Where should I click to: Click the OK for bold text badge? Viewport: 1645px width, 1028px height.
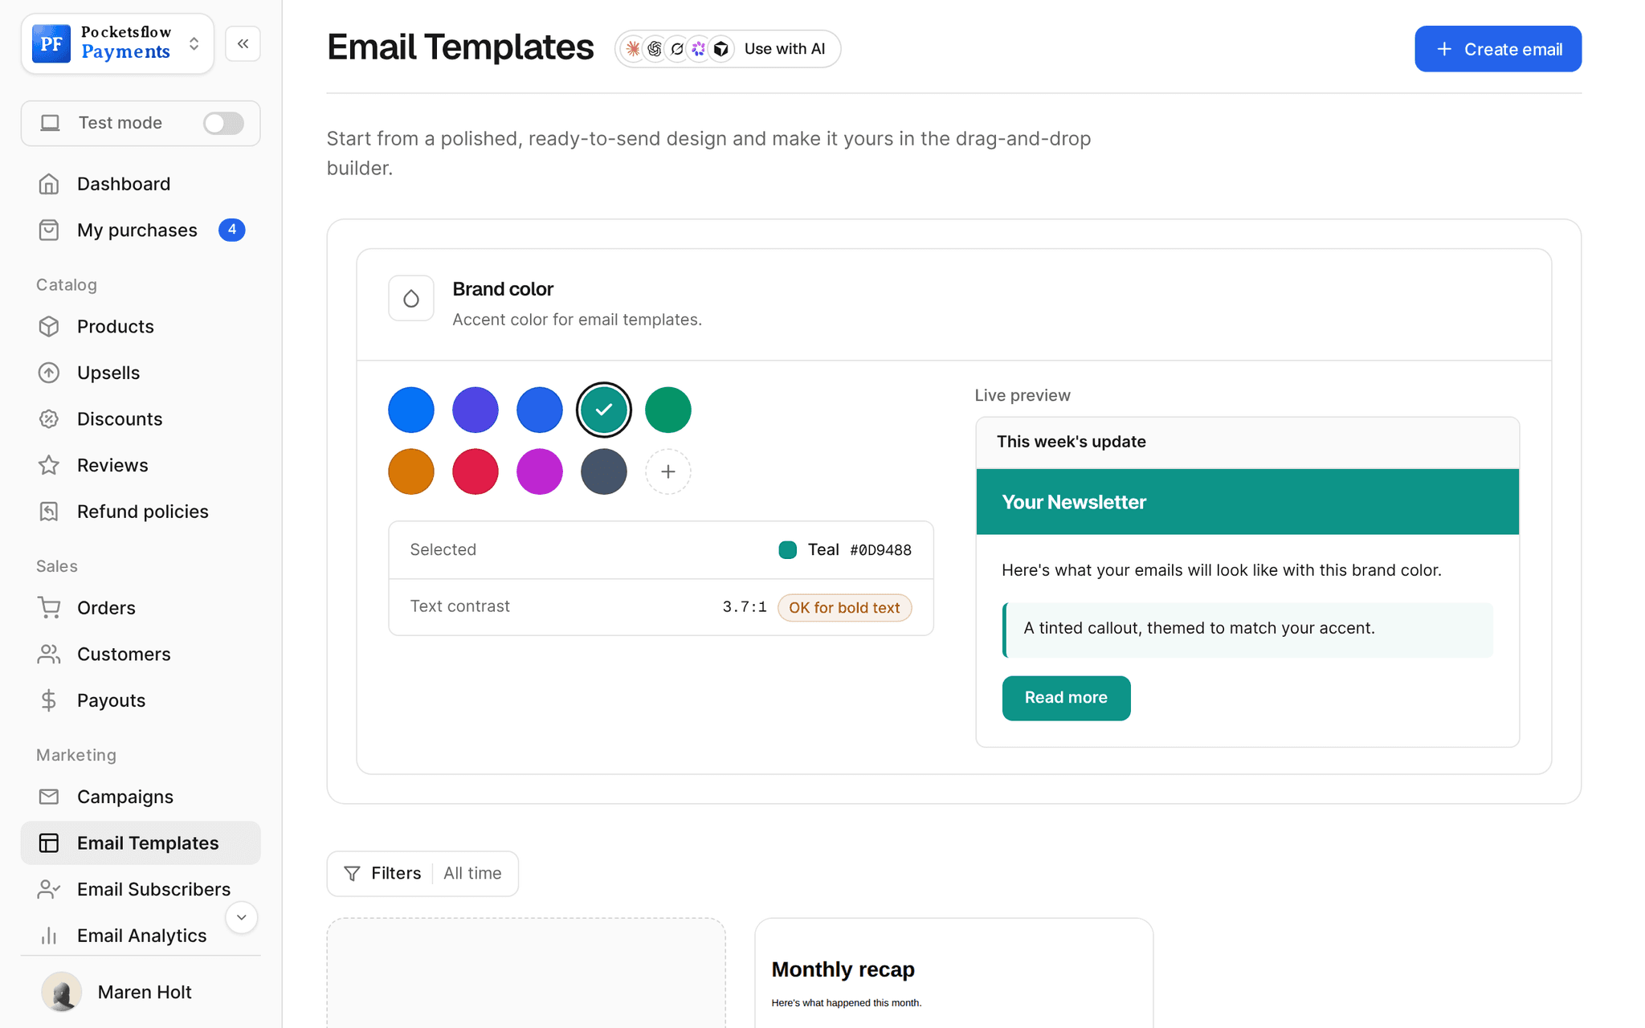[844, 608]
